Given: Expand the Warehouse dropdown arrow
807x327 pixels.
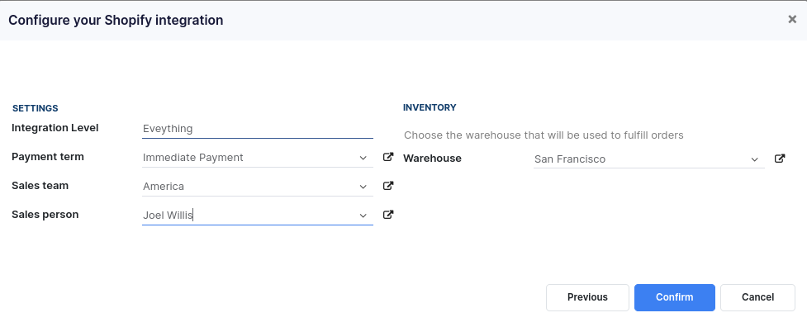Looking at the screenshot, I should click(x=754, y=159).
